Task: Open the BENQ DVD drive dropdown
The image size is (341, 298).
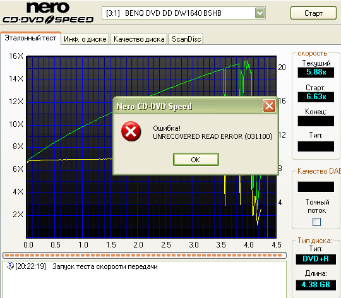Action: 260,13
